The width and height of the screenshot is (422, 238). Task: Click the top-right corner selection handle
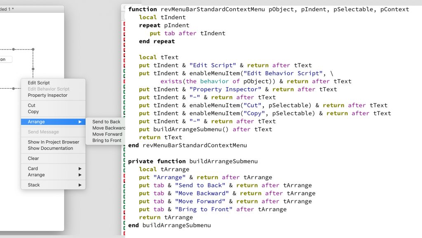coord(33,49)
